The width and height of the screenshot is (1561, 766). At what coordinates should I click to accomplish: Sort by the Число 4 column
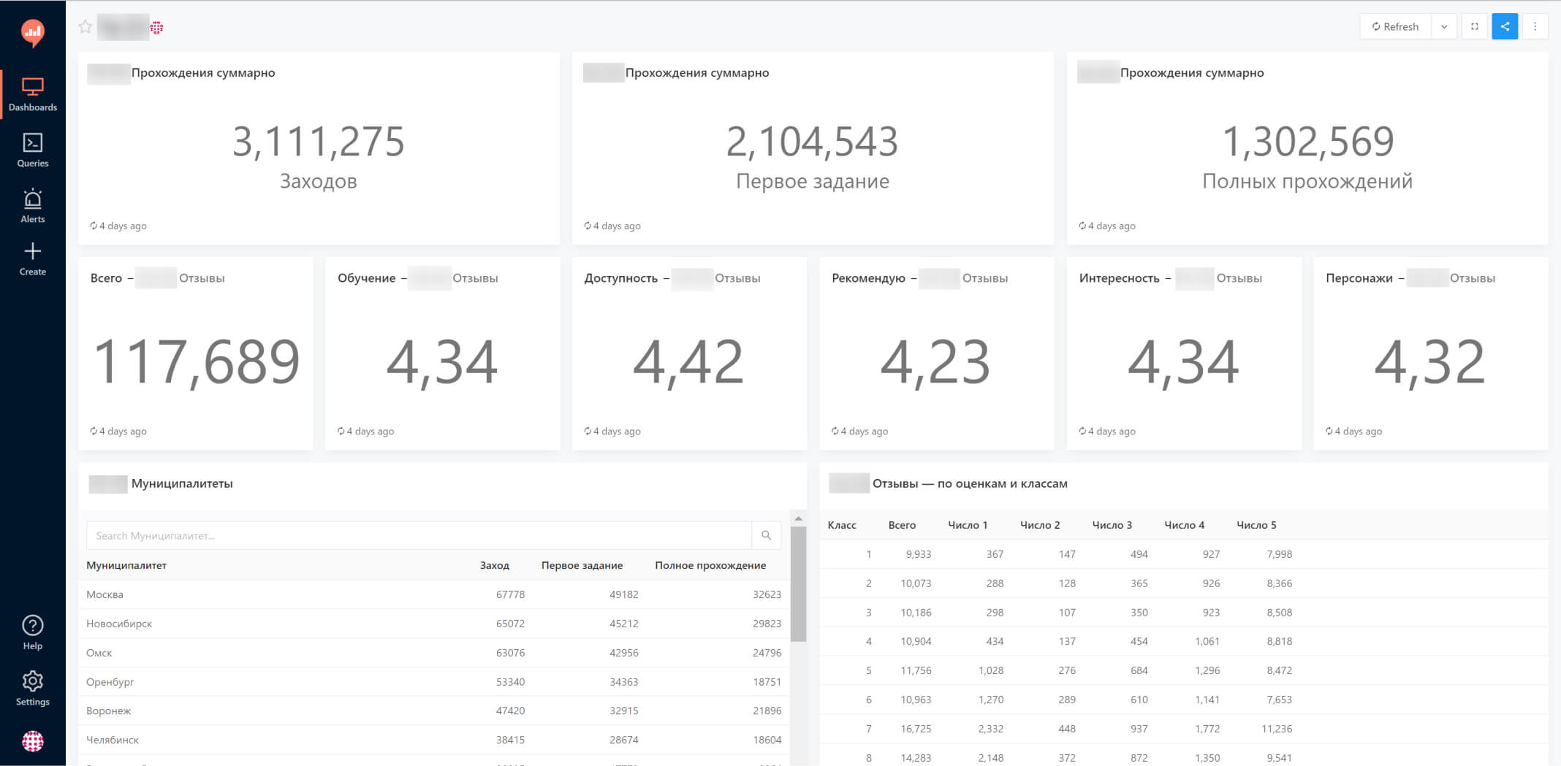click(x=1184, y=525)
